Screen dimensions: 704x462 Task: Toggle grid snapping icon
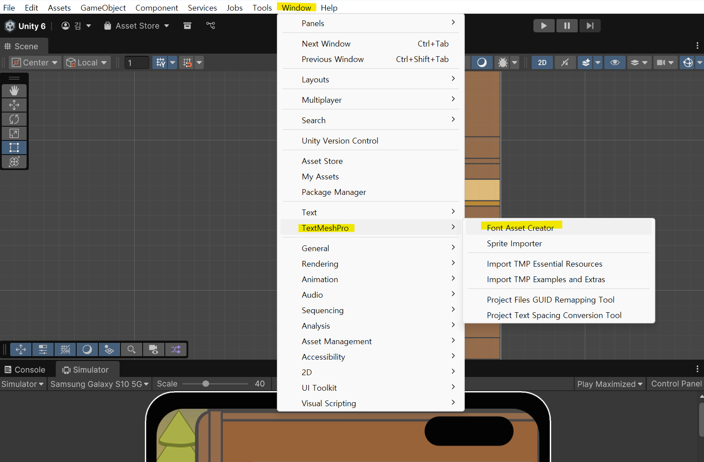[160, 62]
